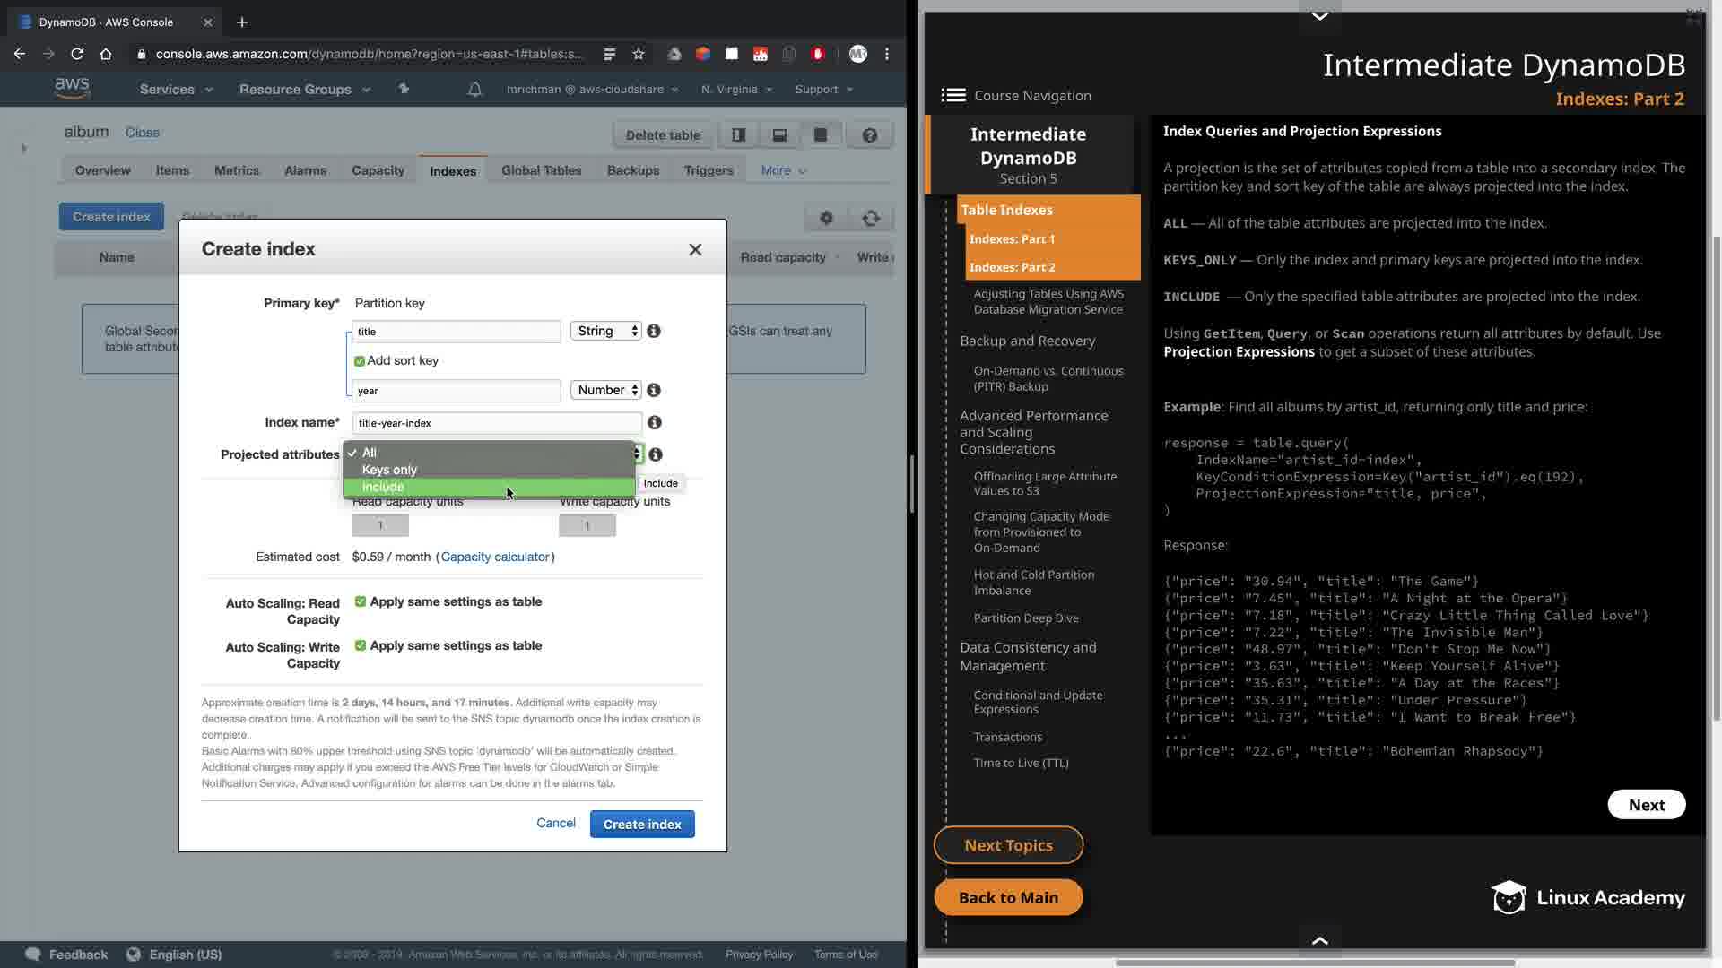1722x968 pixels.
Task: Click the info icon beside Index name
Action: (x=655, y=422)
